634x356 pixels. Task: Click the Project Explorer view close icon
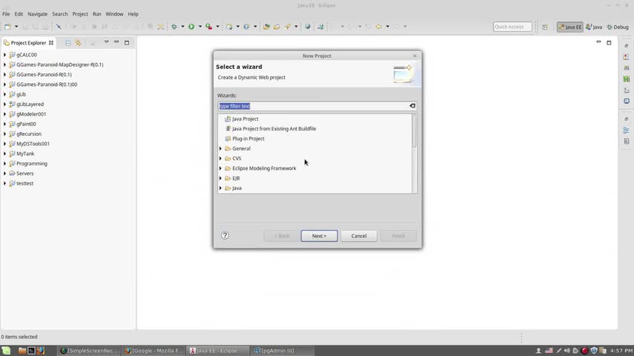tap(51, 43)
